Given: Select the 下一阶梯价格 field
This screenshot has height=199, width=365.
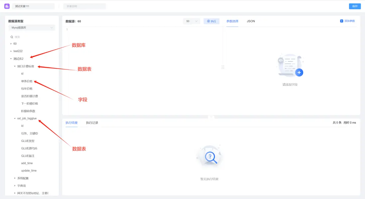Looking at the screenshot, I should pyautogui.click(x=29, y=103).
